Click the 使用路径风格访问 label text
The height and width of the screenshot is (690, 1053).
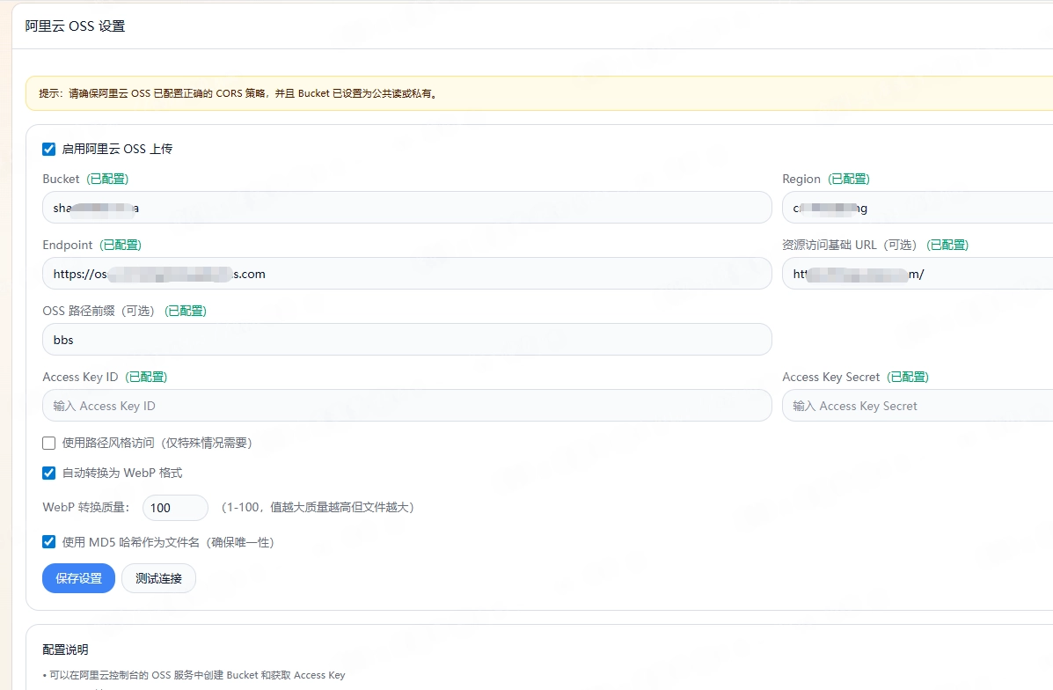tap(157, 443)
